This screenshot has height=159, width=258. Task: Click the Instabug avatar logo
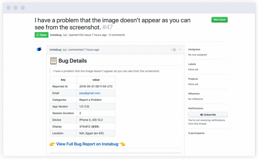(39, 49)
